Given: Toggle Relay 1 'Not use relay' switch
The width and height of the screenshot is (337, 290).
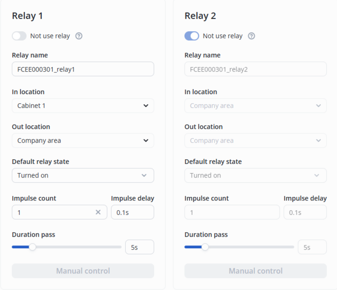Looking at the screenshot, I should pos(19,36).
